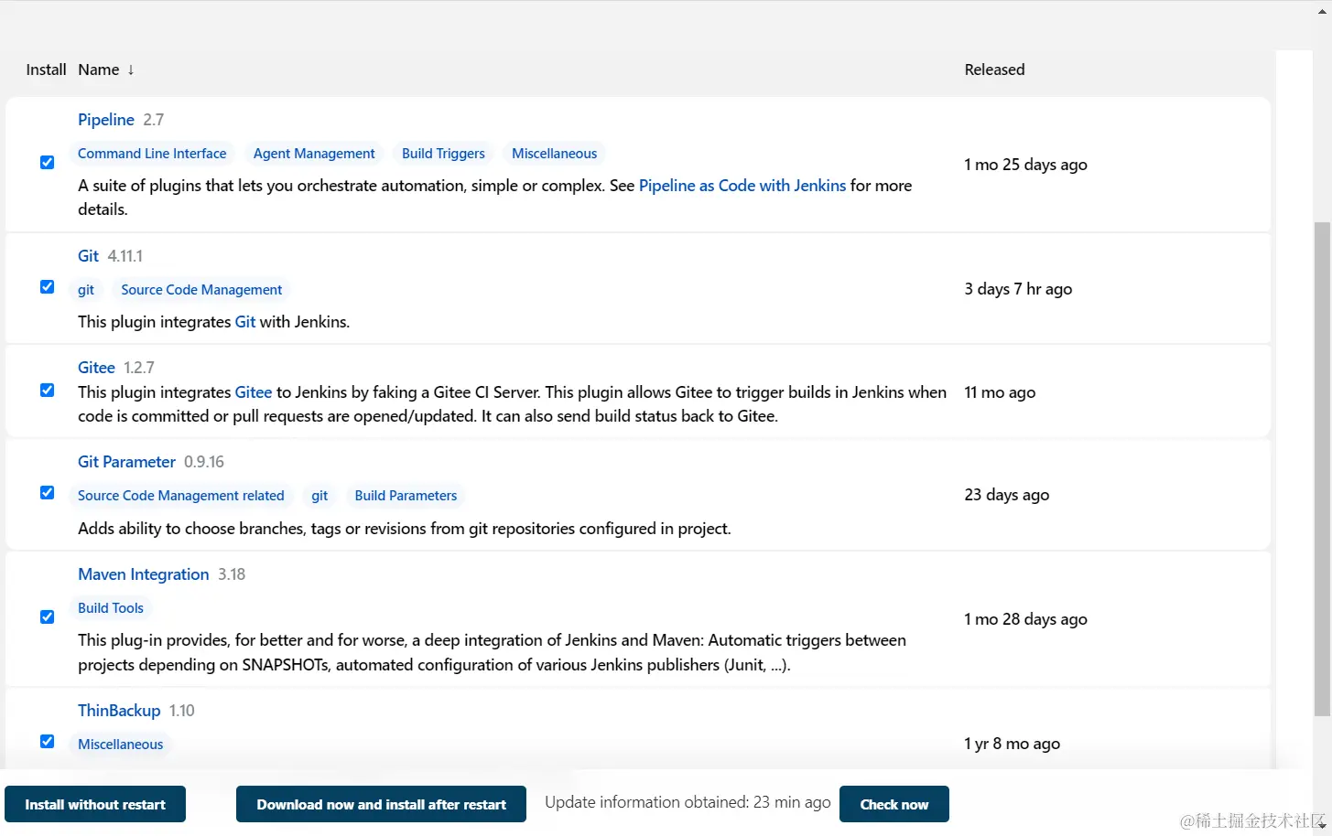Filter by Command Line Interface tag
1332x836 pixels.
click(152, 154)
